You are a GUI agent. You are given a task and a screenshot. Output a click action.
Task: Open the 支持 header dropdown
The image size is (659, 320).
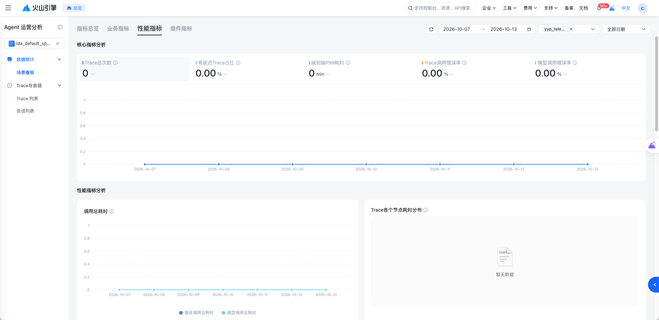551,8
